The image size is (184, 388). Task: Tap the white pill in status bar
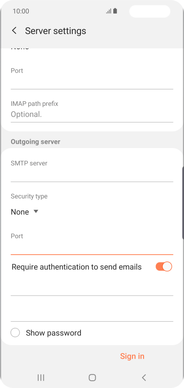(150, 11)
